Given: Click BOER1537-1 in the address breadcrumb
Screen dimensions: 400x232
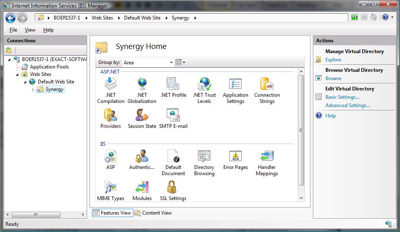Looking at the screenshot, I should coord(67,18).
